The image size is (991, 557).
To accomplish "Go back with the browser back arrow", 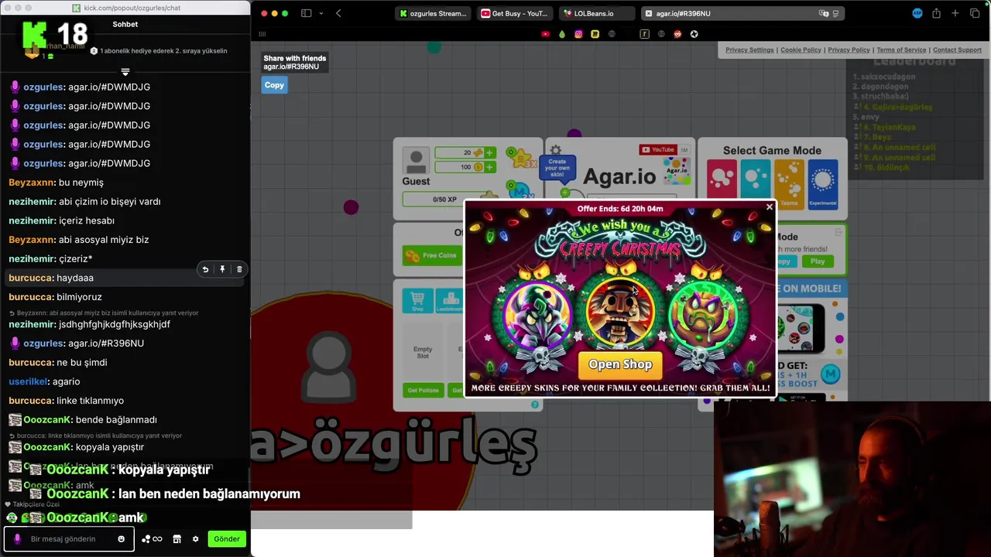I will coord(338,13).
